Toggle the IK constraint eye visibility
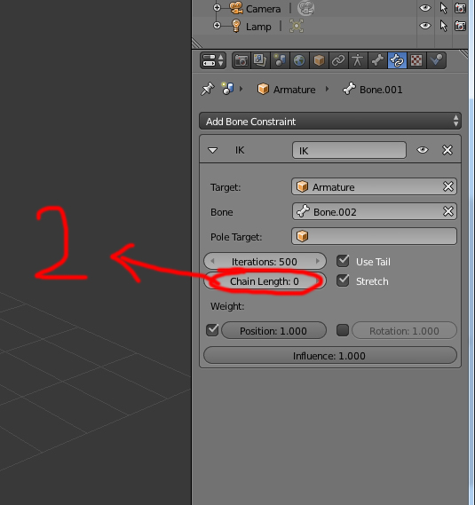The height and width of the screenshot is (505, 475). 423,150
